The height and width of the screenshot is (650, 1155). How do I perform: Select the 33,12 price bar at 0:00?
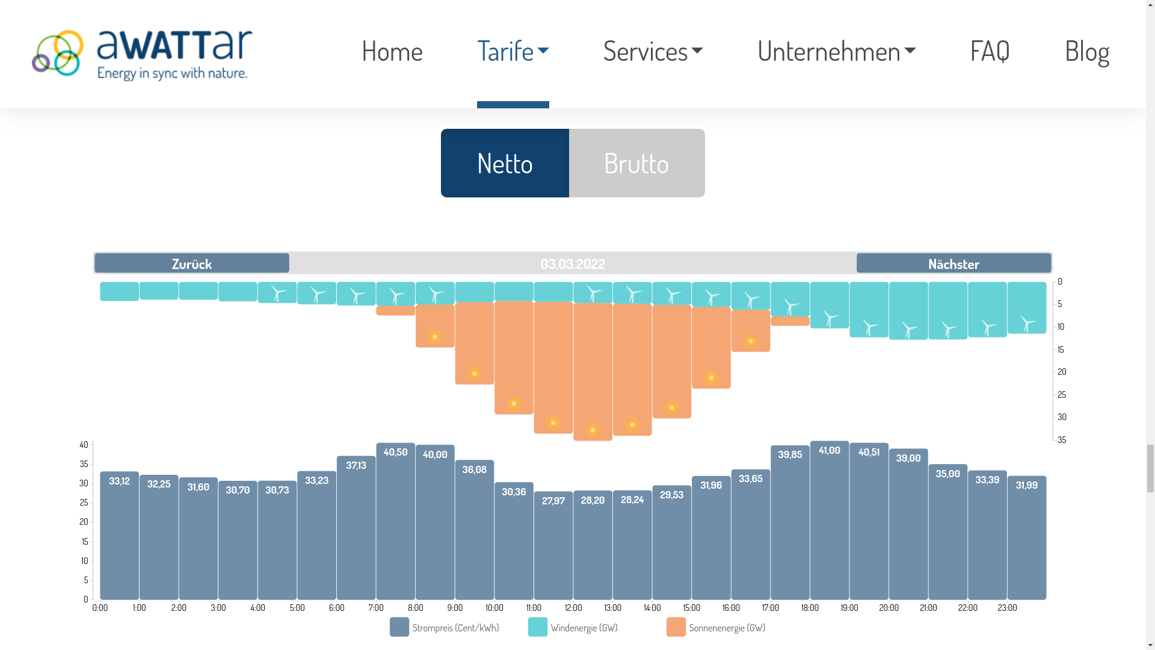pos(119,536)
